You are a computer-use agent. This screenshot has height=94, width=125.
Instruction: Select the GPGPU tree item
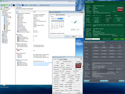point(6,27)
